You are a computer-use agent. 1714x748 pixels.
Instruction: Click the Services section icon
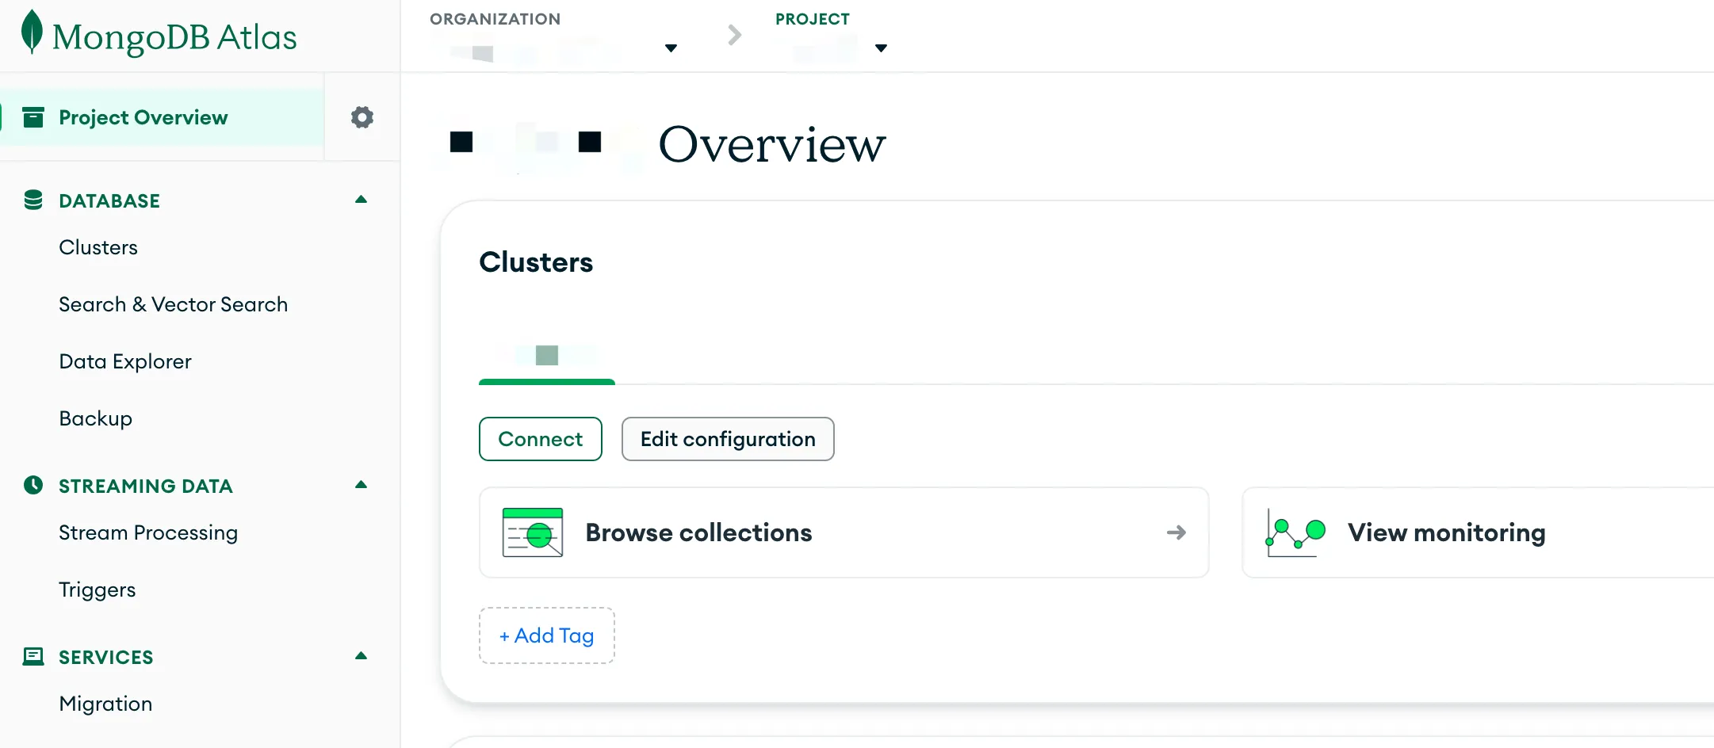[x=33, y=656]
